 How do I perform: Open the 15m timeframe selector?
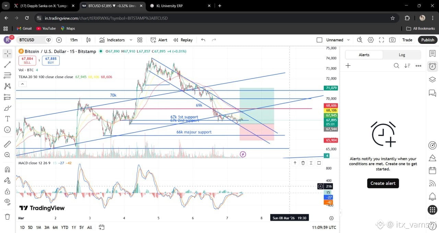(x=74, y=40)
